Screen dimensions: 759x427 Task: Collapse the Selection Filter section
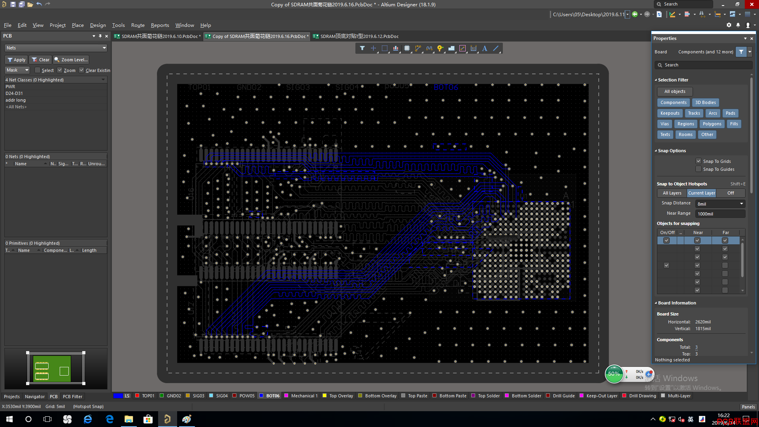(x=656, y=80)
